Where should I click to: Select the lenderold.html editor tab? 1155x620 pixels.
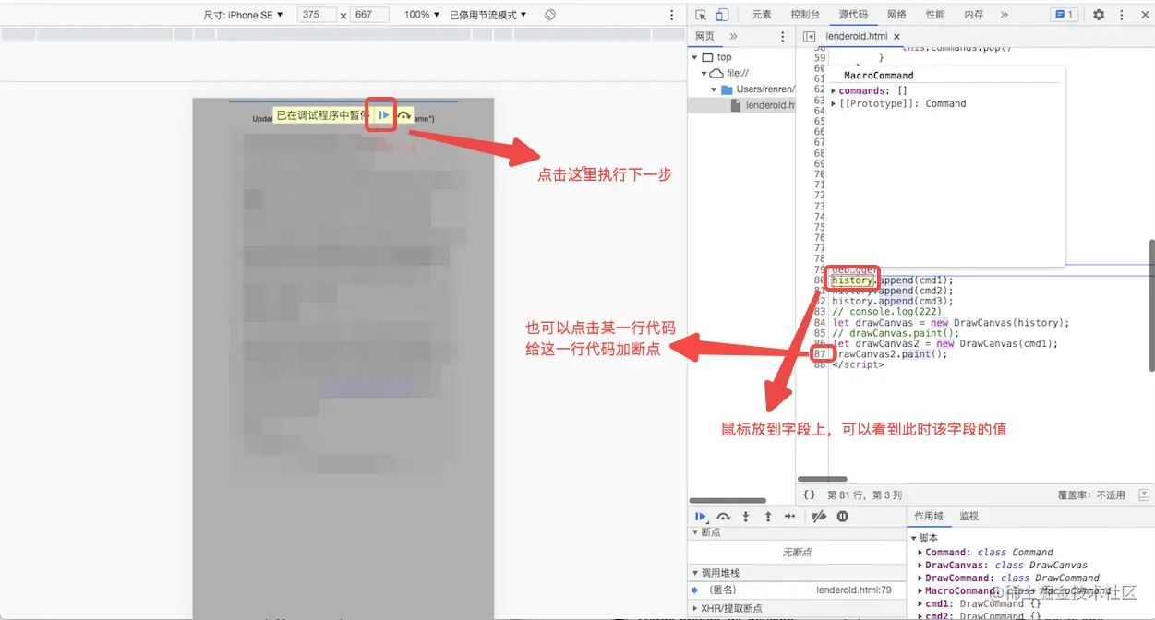[x=856, y=37]
